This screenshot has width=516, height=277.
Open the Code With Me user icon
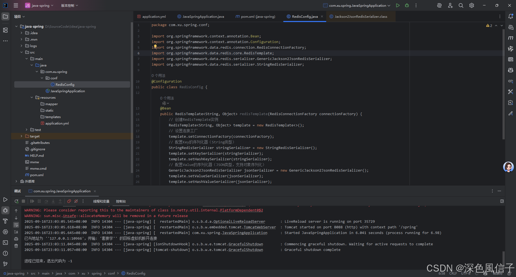click(x=450, y=5)
